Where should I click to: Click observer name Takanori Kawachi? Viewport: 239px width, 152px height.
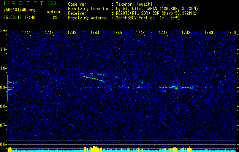click(x=134, y=4)
